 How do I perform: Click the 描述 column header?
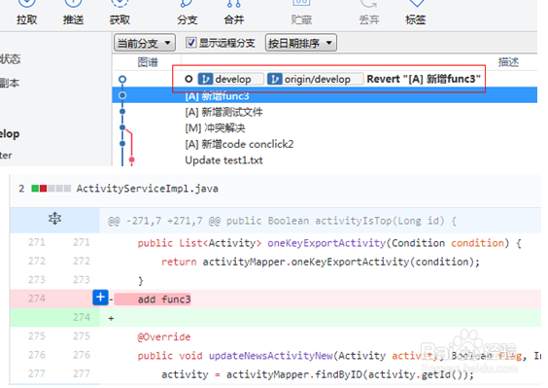pyautogui.click(x=508, y=62)
